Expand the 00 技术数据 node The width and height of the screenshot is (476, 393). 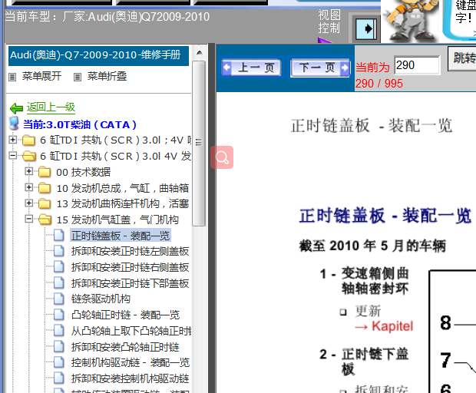click(29, 171)
